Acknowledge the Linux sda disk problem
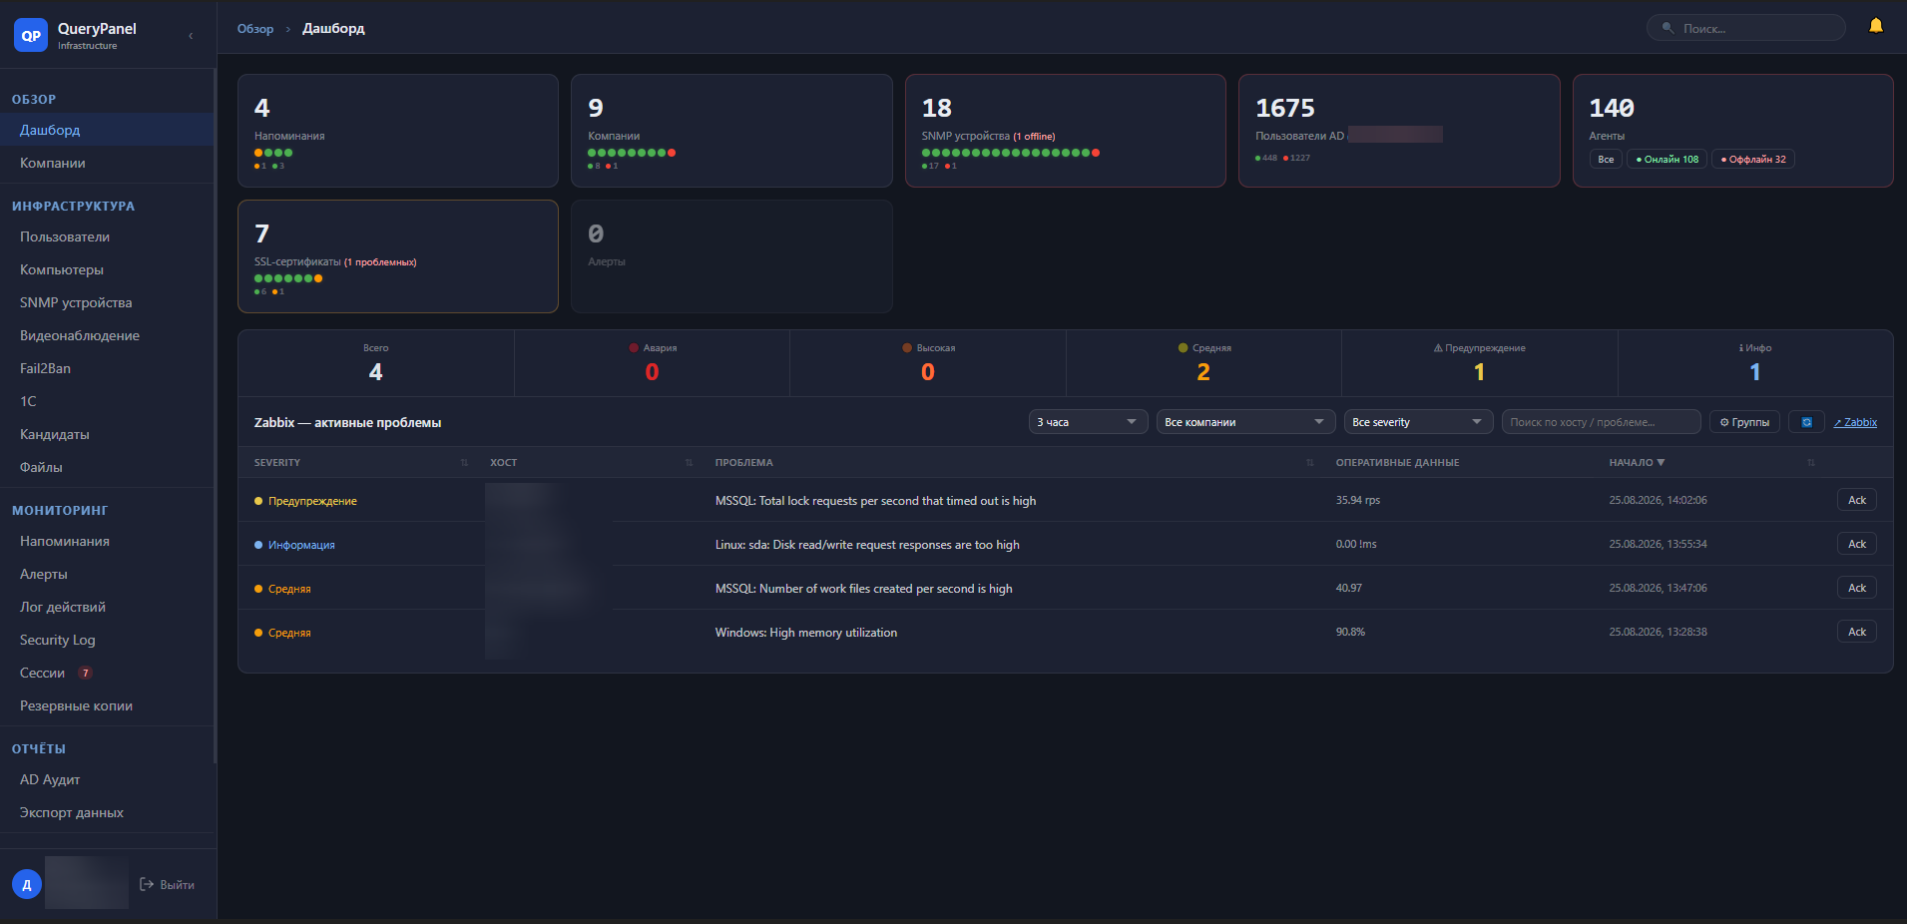This screenshot has width=1907, height=924. (1856, 544)
